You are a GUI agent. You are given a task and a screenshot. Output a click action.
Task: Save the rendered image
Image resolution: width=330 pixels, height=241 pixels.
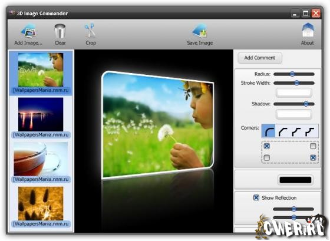click(x=200, y=35)
